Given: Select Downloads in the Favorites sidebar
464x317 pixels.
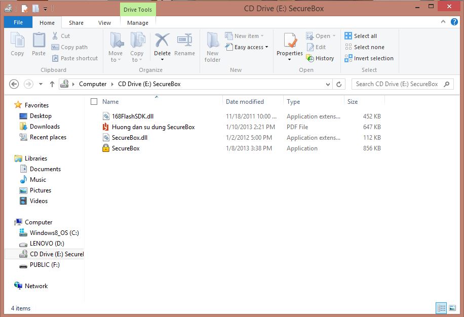Looking at the screenshot, I should tap(45, 127).
